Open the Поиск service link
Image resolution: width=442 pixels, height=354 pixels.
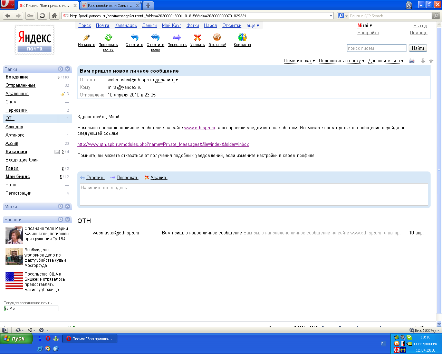(x=85, y=26)
